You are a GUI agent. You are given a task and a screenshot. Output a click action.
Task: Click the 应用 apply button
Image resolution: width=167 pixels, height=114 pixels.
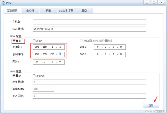click(x=151, y=106)
